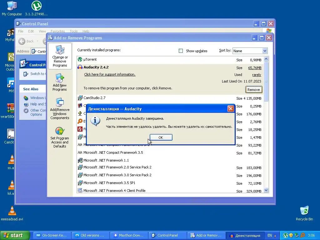This screenshot has height=240, width=320.
Task: Select .NET Framework 3.0 Service Pack 2 icon
Action: pos(80,175)
